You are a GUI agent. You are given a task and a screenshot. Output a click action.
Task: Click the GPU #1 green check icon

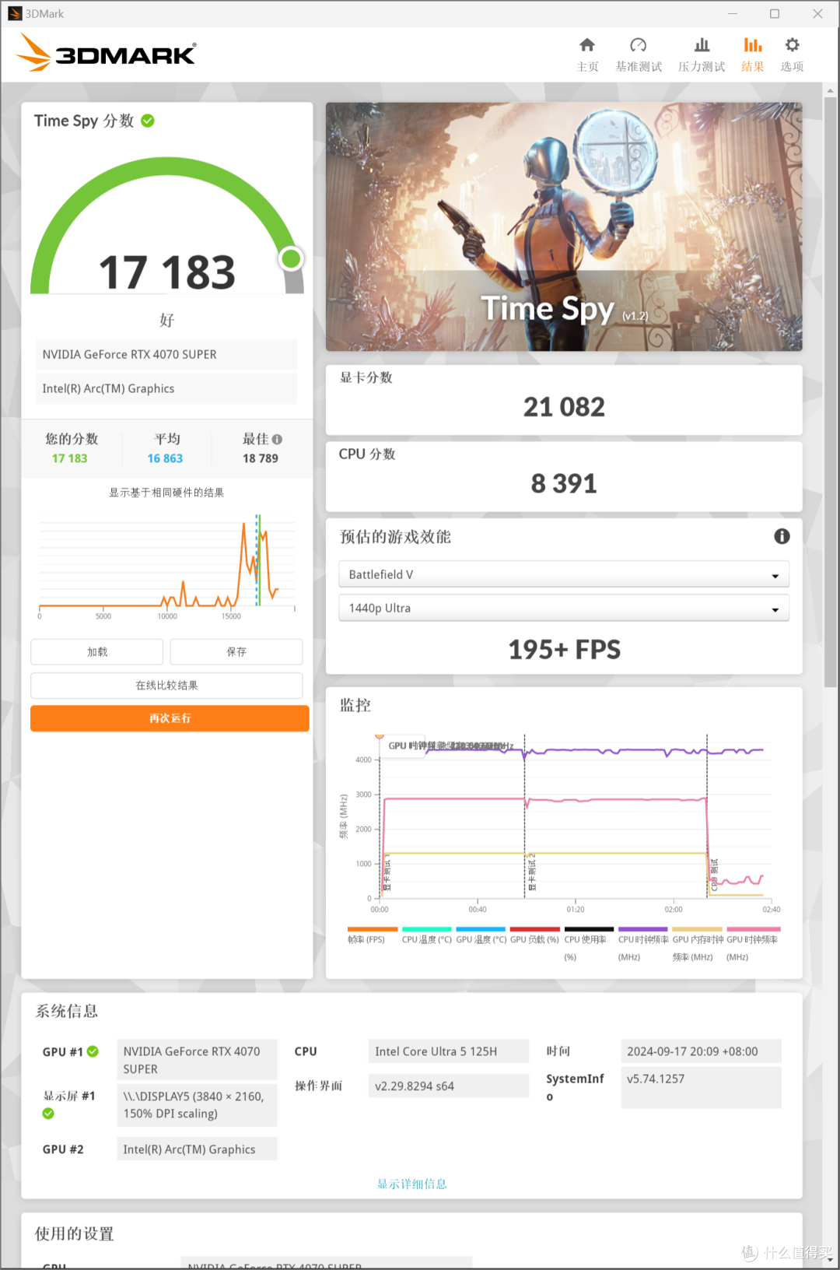coord(93,1051)
